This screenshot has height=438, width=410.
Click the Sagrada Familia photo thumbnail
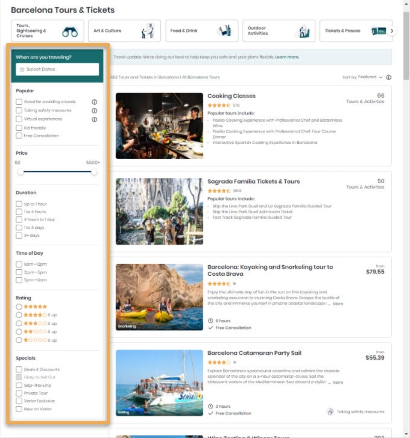pos(159,211)
